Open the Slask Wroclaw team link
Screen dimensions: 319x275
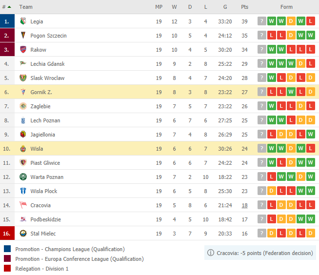tap(47, 78)
